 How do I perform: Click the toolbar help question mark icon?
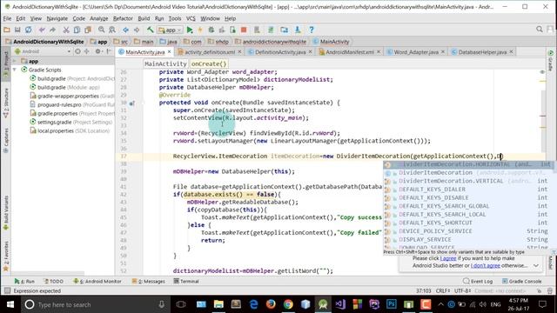(x=312, y=30)
